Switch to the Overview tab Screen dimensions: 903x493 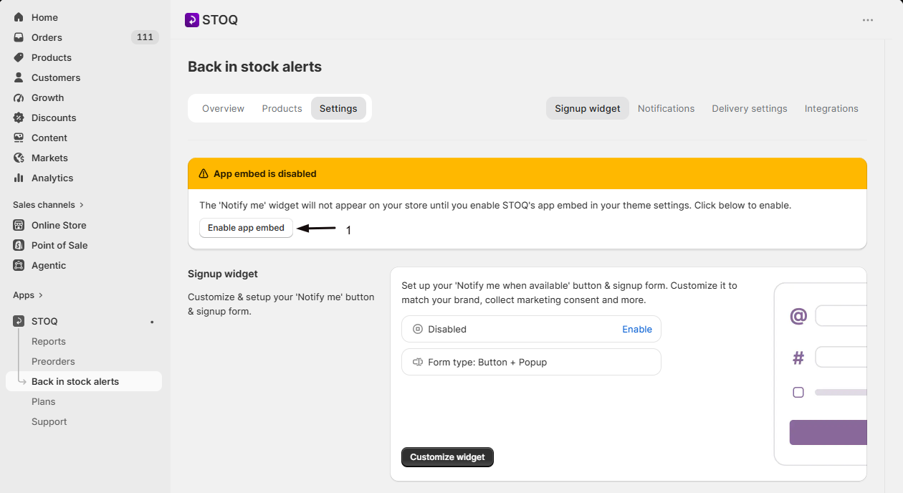coord(223,108)
